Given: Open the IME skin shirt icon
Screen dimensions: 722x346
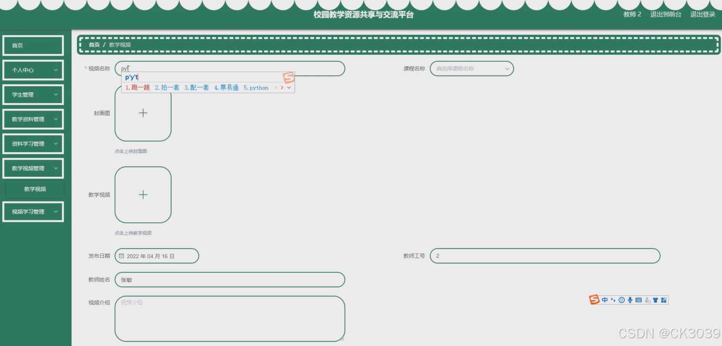Looking at the screenshot, I should [656, 300].
